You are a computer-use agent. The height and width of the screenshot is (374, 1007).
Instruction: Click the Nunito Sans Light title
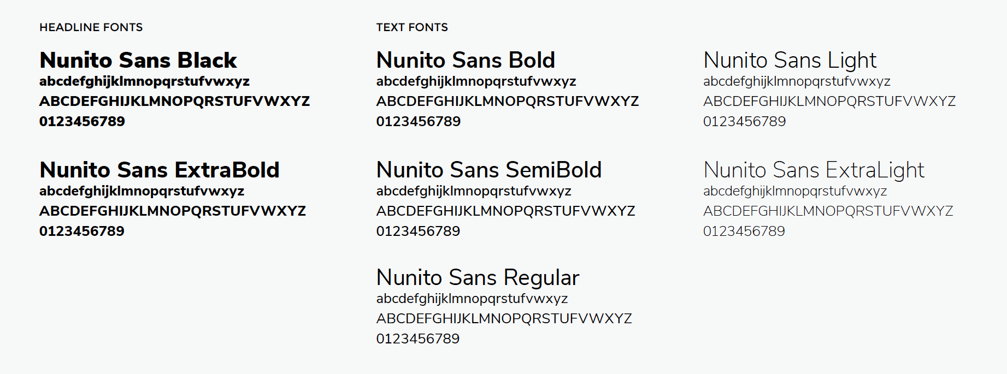click(x=790, y=60)
